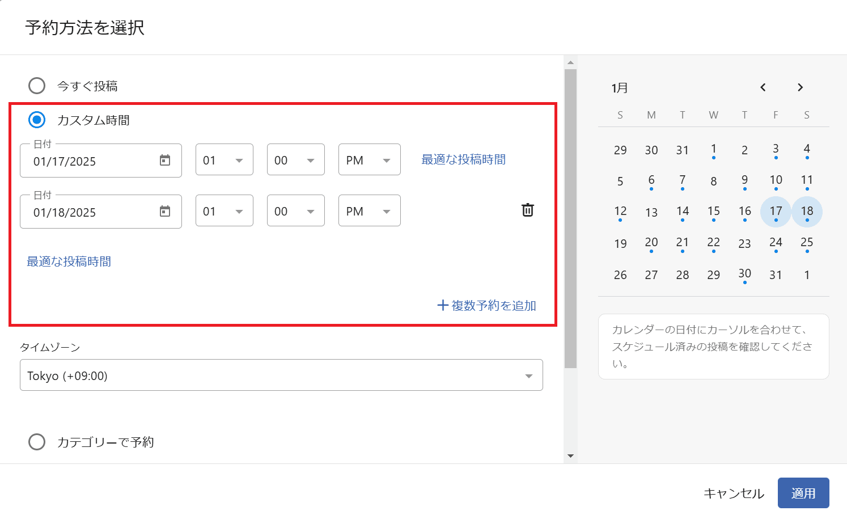Select January 7 in the calendar
The image size is (847, 519).
point(683,180)
